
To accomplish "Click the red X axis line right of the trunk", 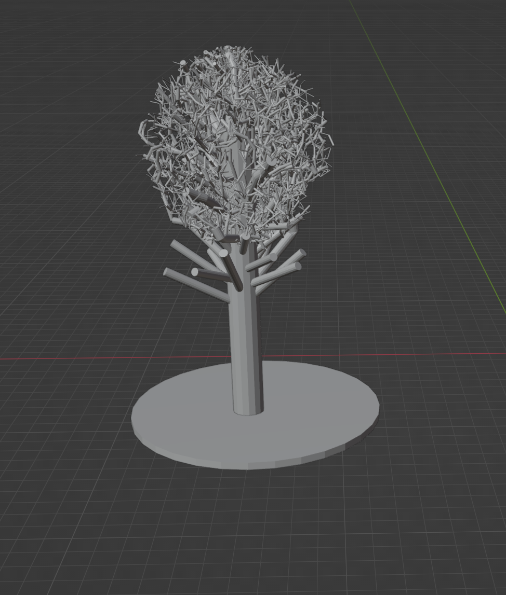I will point(416,354).
